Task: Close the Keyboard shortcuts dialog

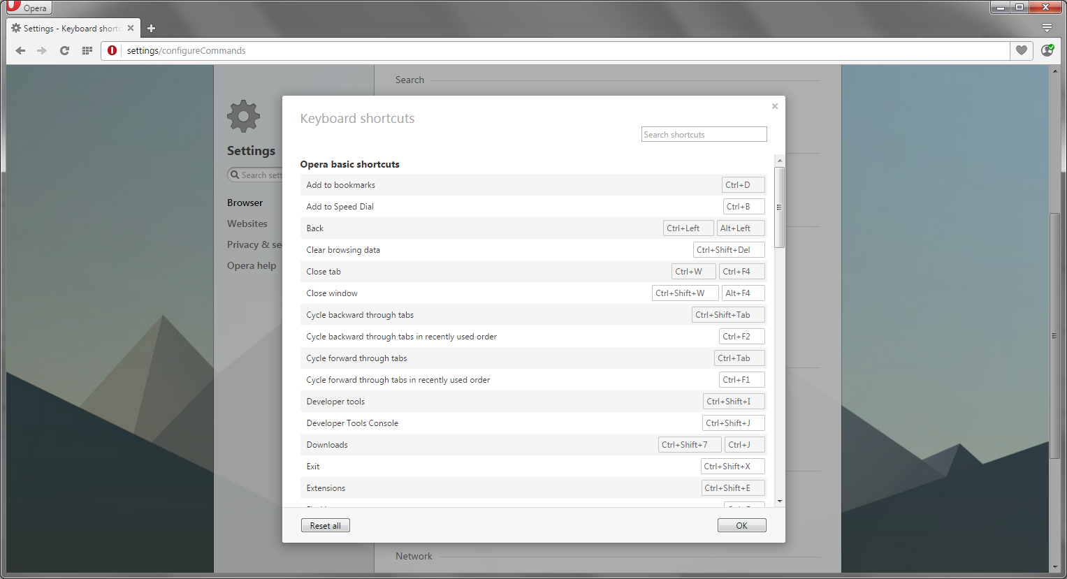Action: click(x=774, y=105)
